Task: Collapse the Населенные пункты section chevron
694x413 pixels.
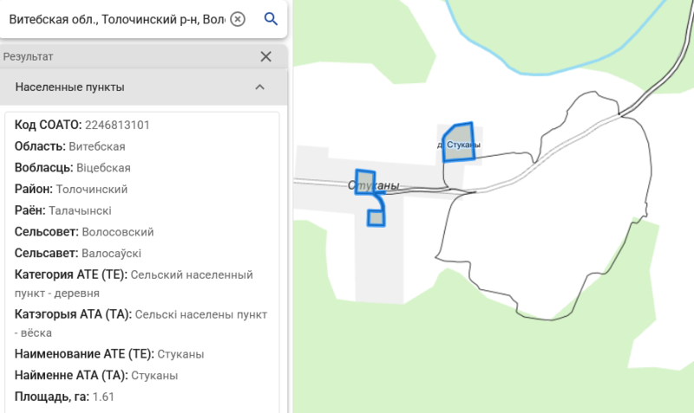Action: [x=259, y=87]
